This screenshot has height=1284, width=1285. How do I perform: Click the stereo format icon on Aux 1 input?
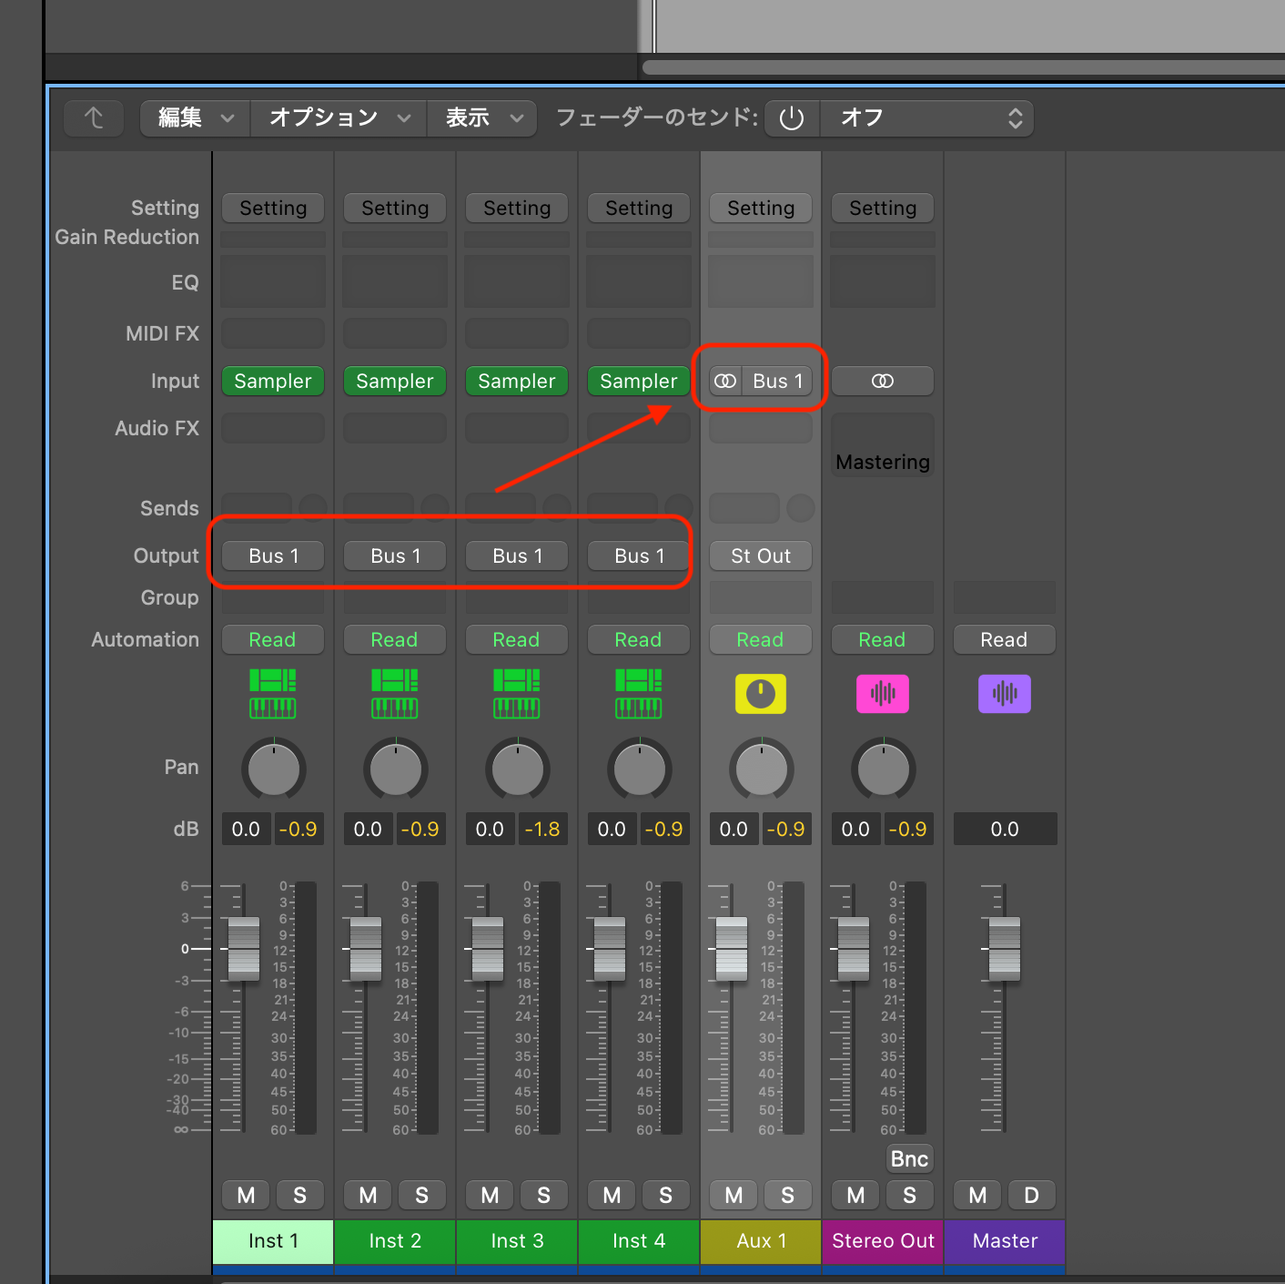(726, 381)
